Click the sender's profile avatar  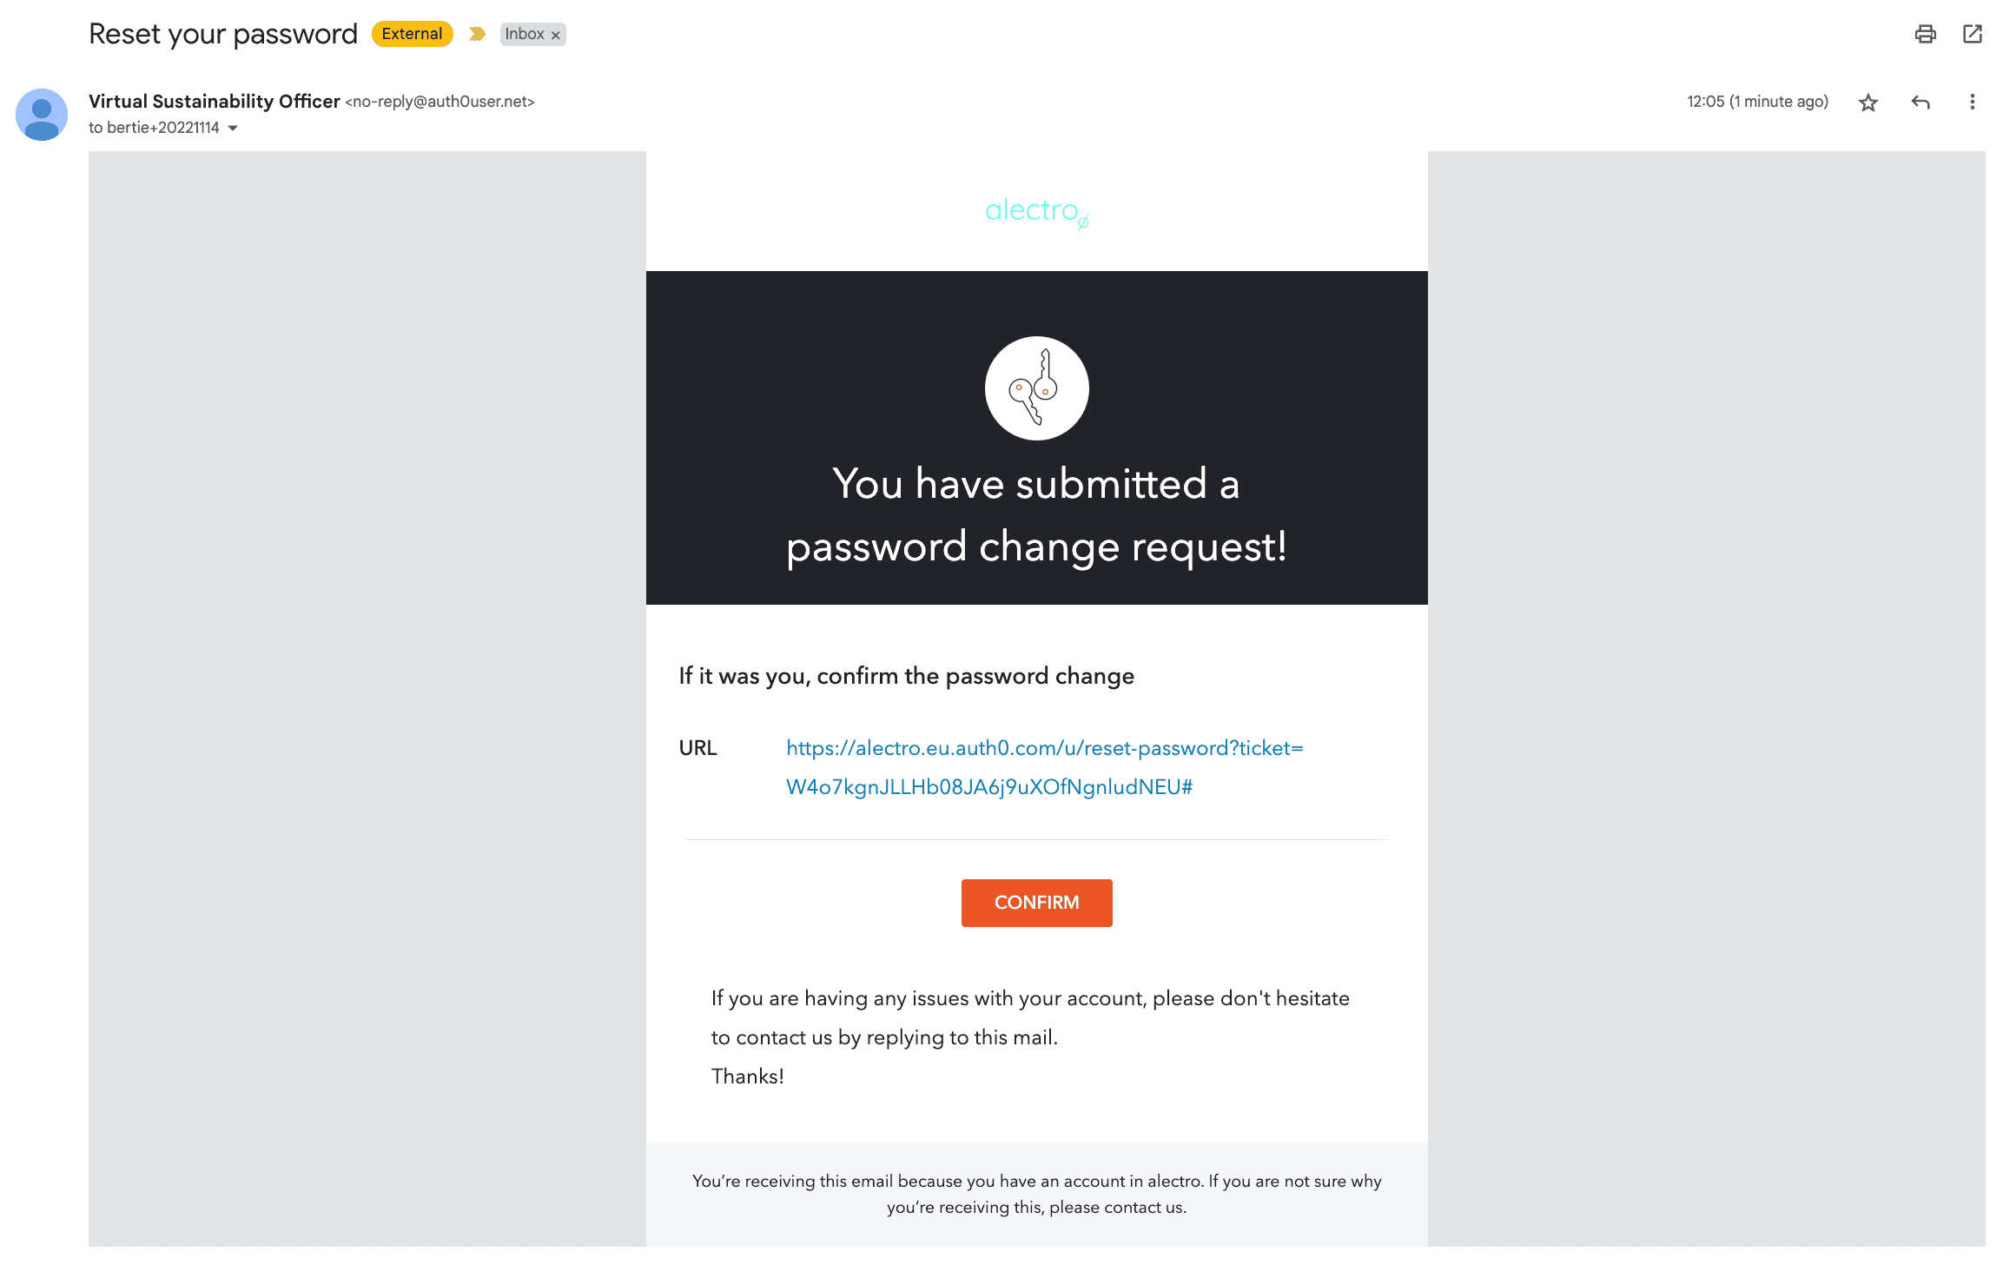[x=42, y=114]
